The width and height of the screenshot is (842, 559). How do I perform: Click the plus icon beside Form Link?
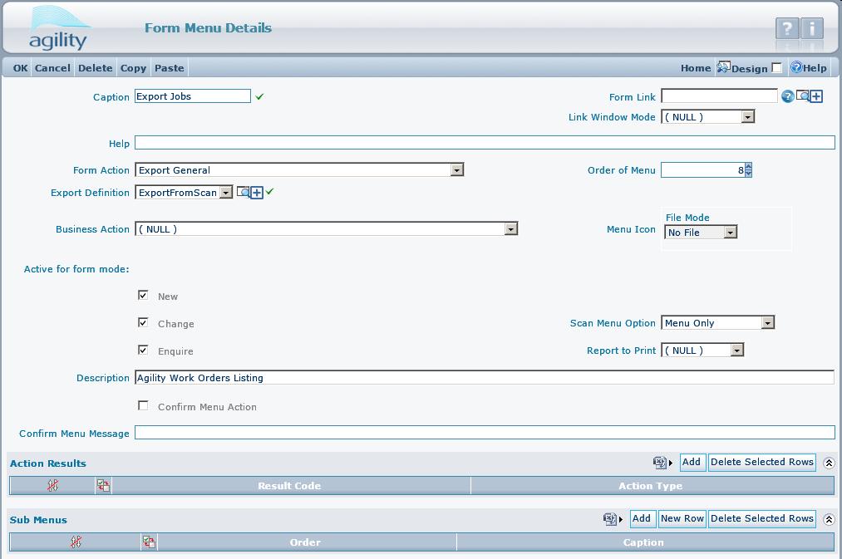tap(816, 96)
